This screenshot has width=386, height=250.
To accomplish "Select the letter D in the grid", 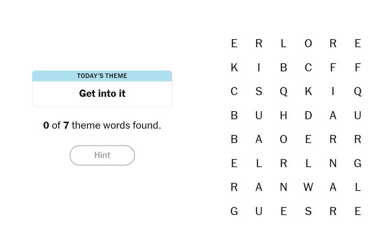I will click(308, 115).
